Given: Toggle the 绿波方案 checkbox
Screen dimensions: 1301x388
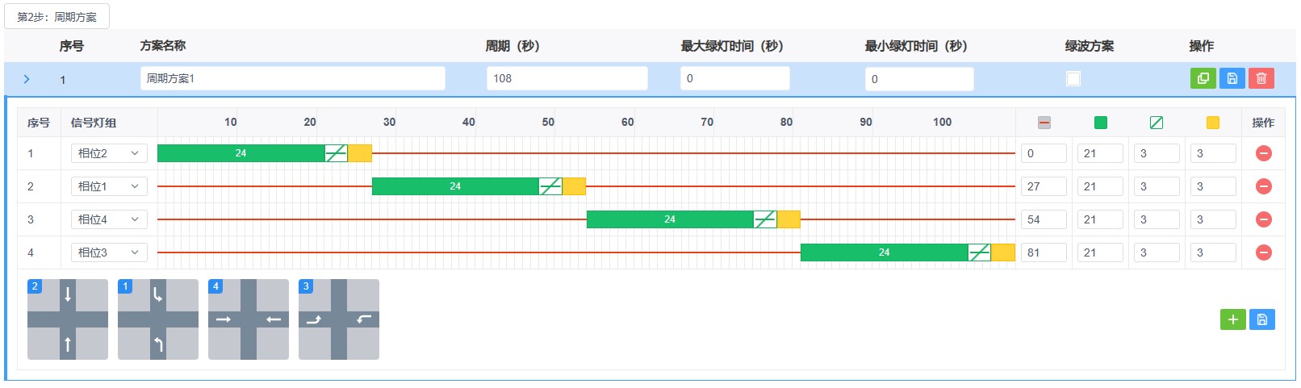Looking at the screenshot, I should tap(1073, 78).
